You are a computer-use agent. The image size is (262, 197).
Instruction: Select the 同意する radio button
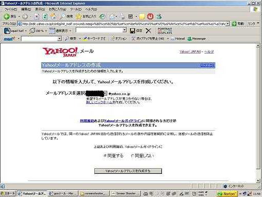105,156
